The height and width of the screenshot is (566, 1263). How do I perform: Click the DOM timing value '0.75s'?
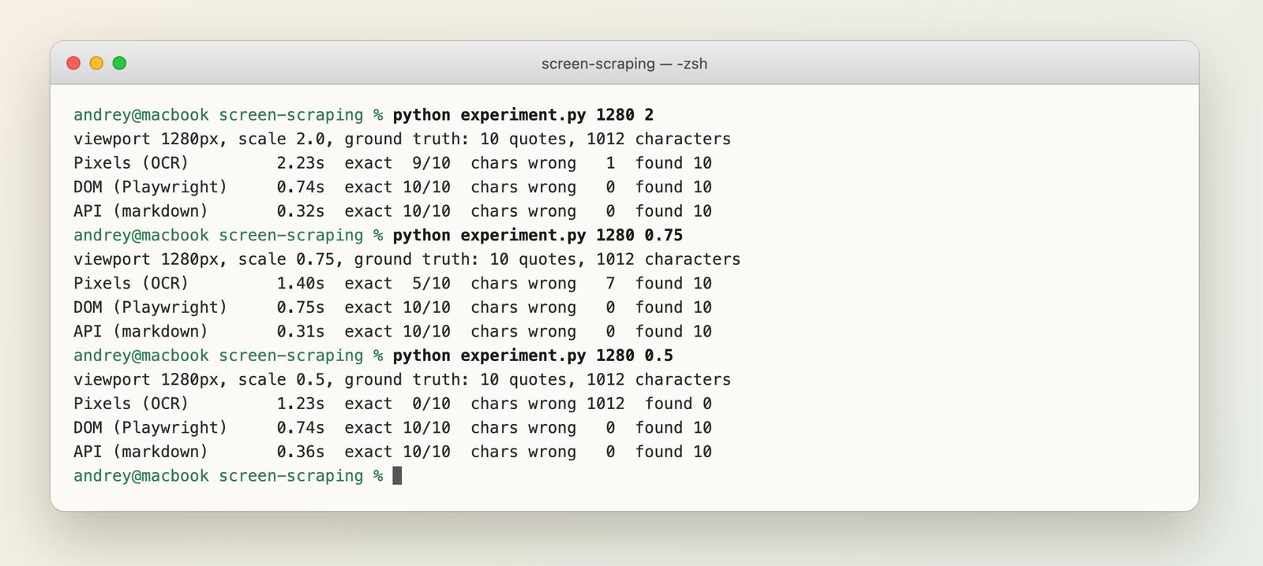point(300,307)
